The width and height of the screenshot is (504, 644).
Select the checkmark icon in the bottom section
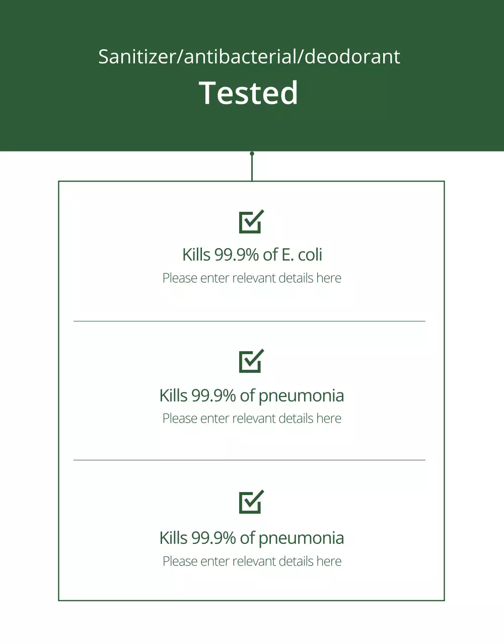tap(251, 502)
